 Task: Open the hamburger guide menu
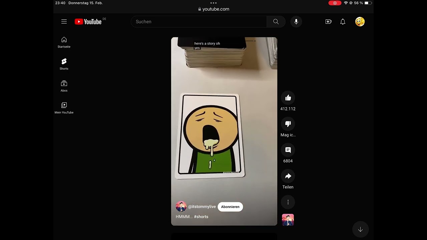pyautogui.click(x=64, y=22)
